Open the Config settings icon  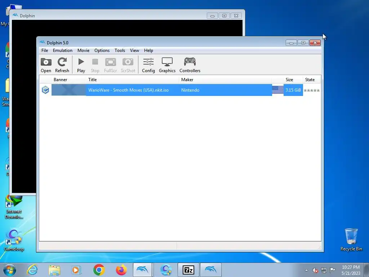(148, 65)
